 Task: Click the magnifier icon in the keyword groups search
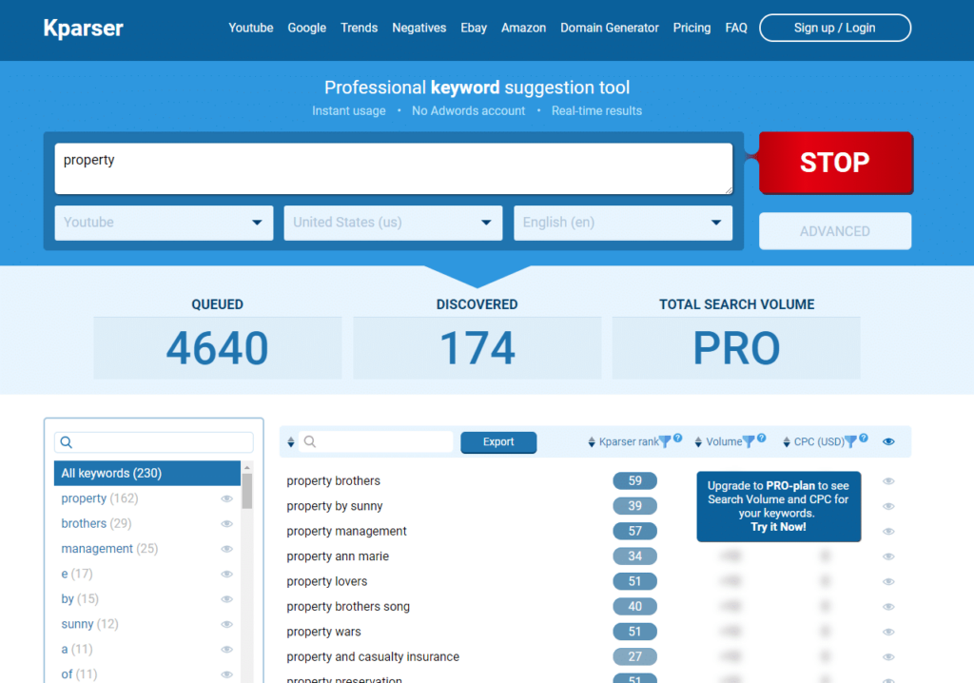[x=67, y=442]
